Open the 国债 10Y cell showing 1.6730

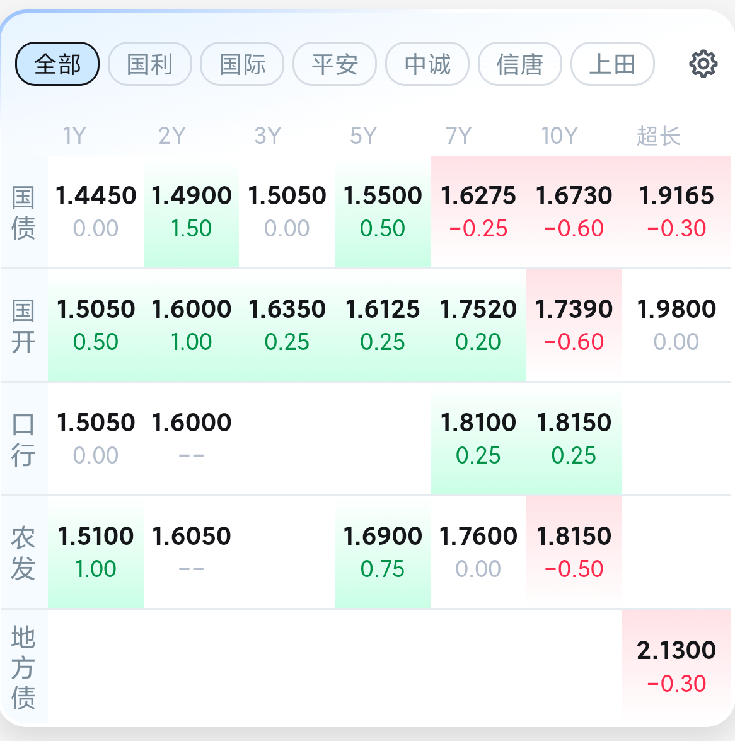click(x=574, y=212)
